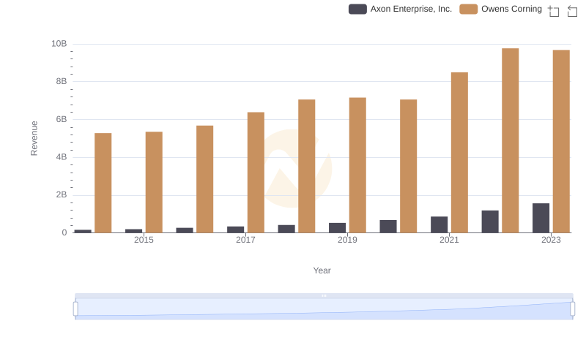Click the Axon Enterprise bar for 2021
Viewport: 586px width, 337px height.
[x=439, y=224]
